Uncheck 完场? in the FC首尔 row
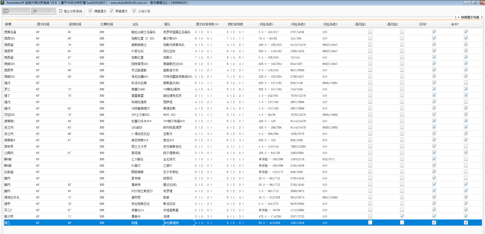Image resolution: width=485 pixels, height=234 pixels. pyautogui.click(x=434, y=165)
